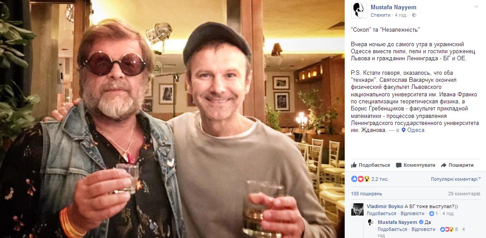
Task: Open the reactions list showing 2,2 тис.
Action: pyautogui.click(x=364, y=179)
